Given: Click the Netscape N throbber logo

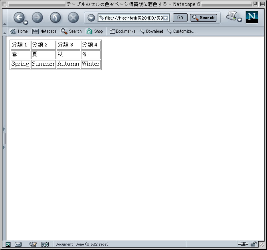Looking at the screenshot, I should pyautogui.click(x=252, y=17).
